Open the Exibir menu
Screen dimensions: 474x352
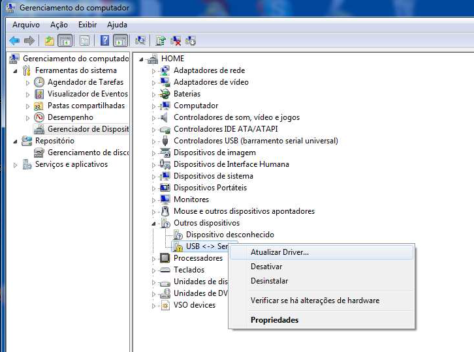coord(87,25)
